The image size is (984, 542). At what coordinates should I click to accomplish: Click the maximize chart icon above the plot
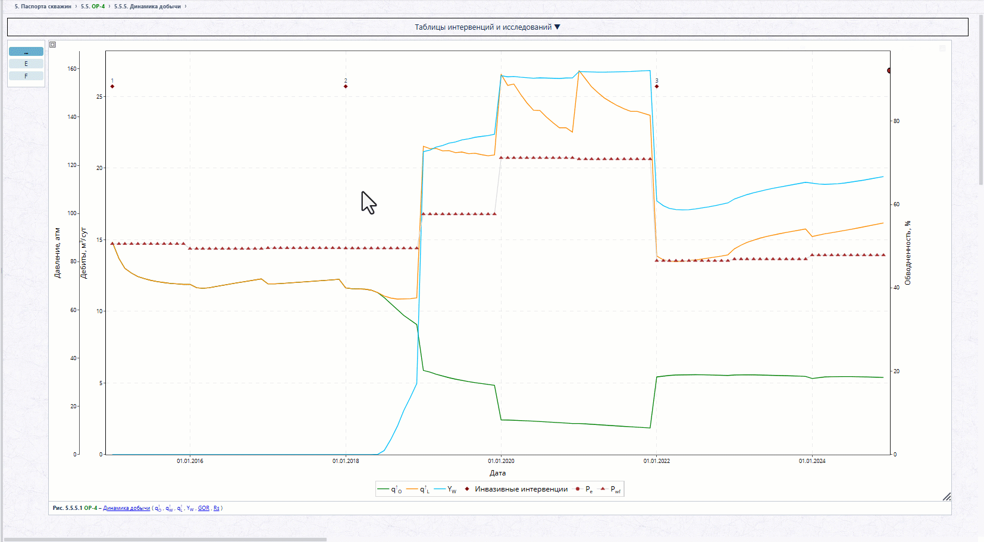click(x=52, y=45)
